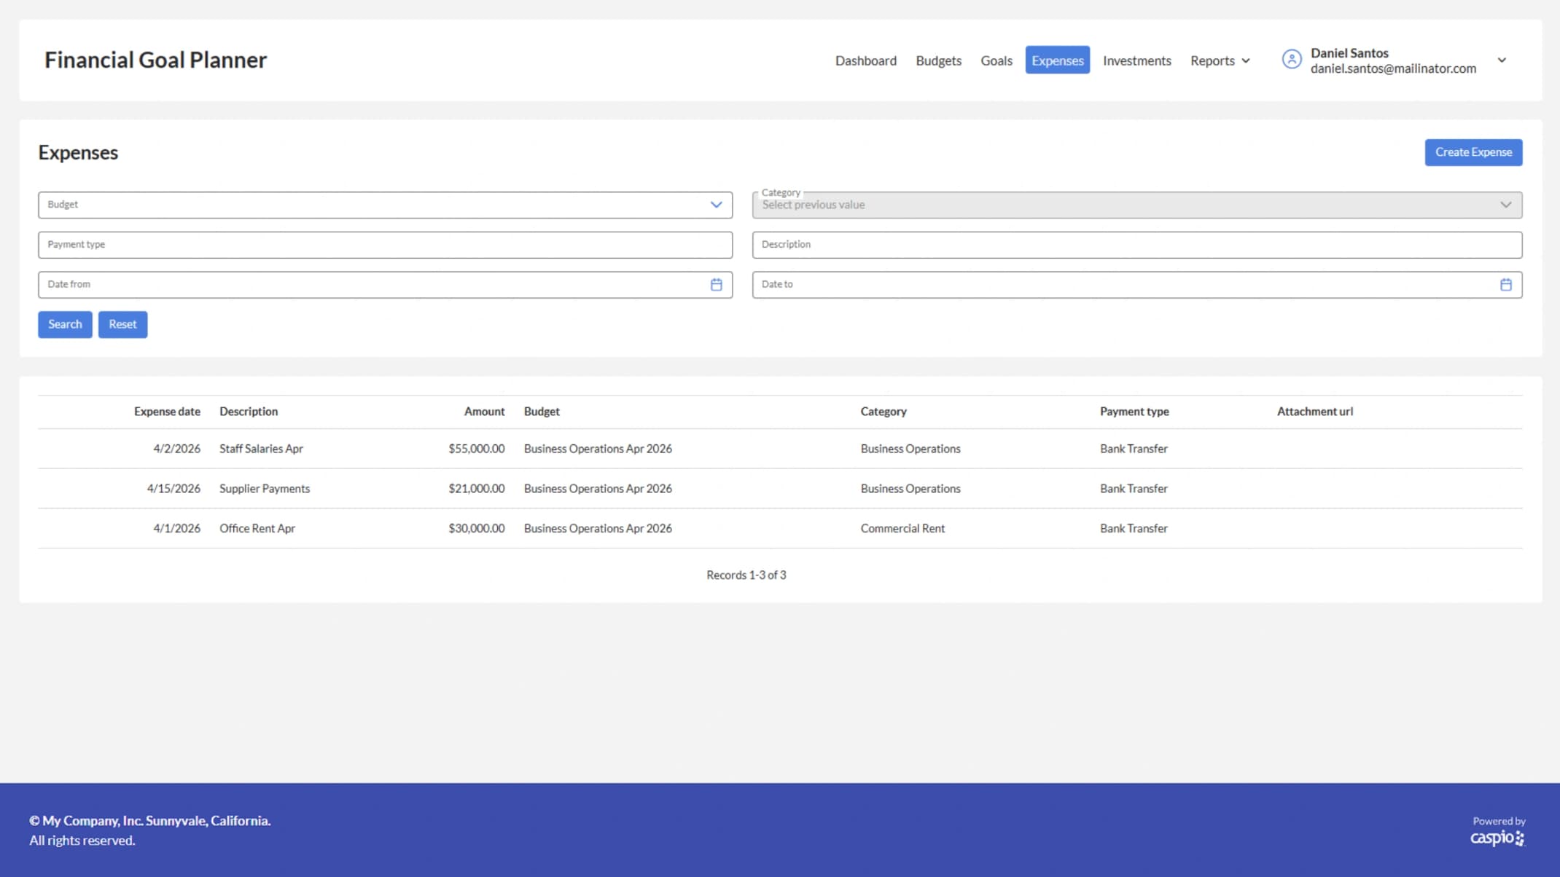Focus the Payment type input field
Viewport: 1560px width, 877px height.
point(385,245)
